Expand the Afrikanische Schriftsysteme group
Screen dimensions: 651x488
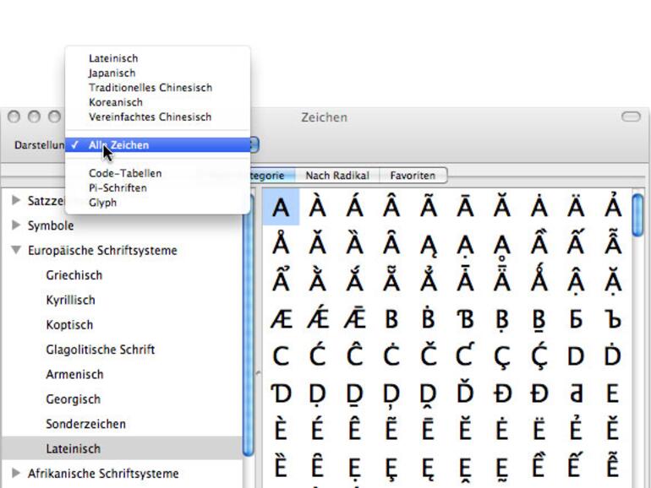(16, 473)
